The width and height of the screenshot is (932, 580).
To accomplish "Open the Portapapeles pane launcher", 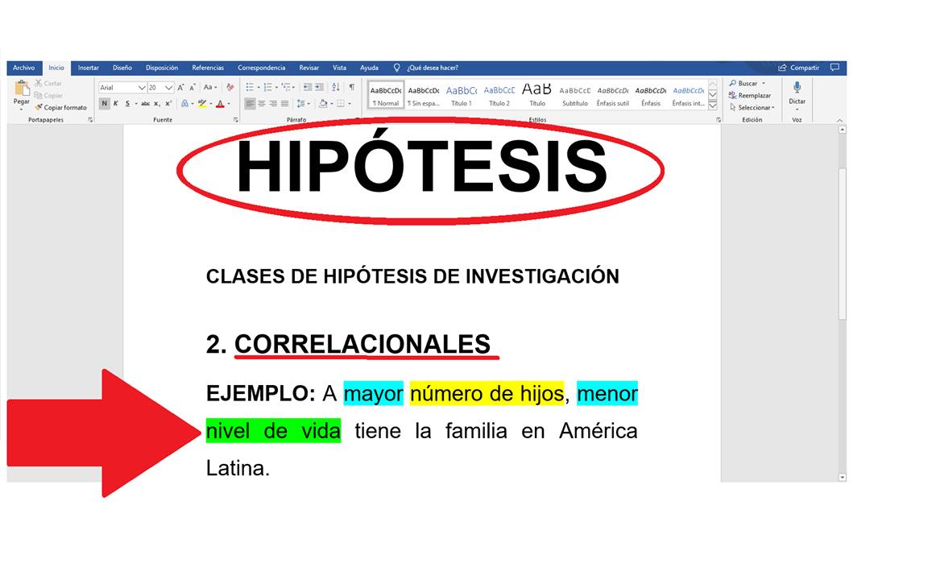I will (x=90, y=120).
